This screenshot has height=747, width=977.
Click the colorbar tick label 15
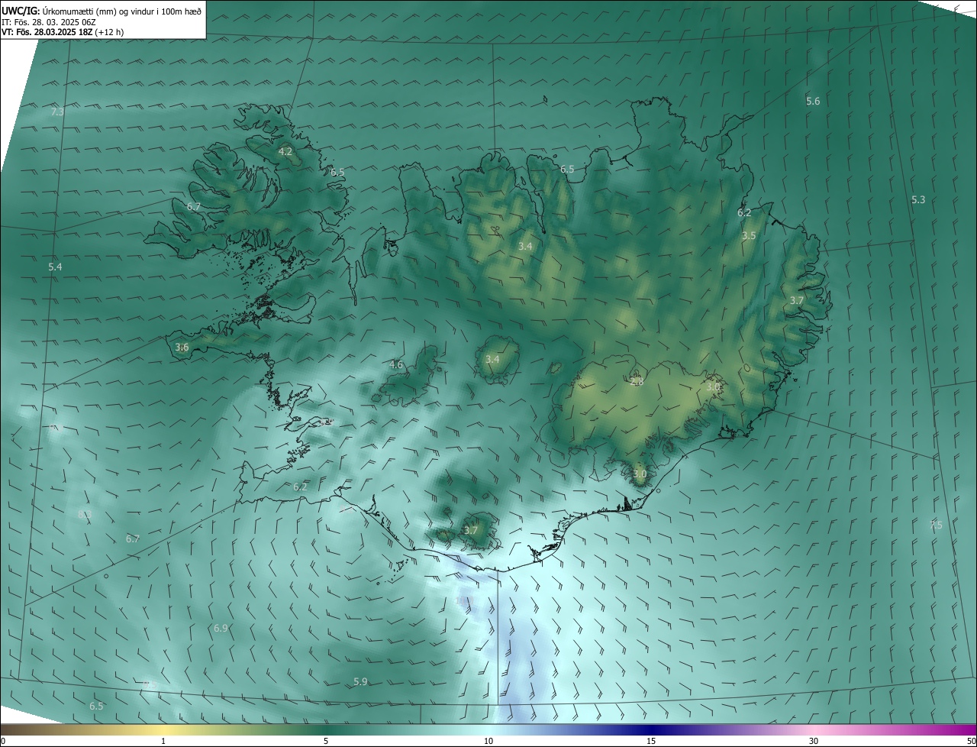[x=651, y=741]
